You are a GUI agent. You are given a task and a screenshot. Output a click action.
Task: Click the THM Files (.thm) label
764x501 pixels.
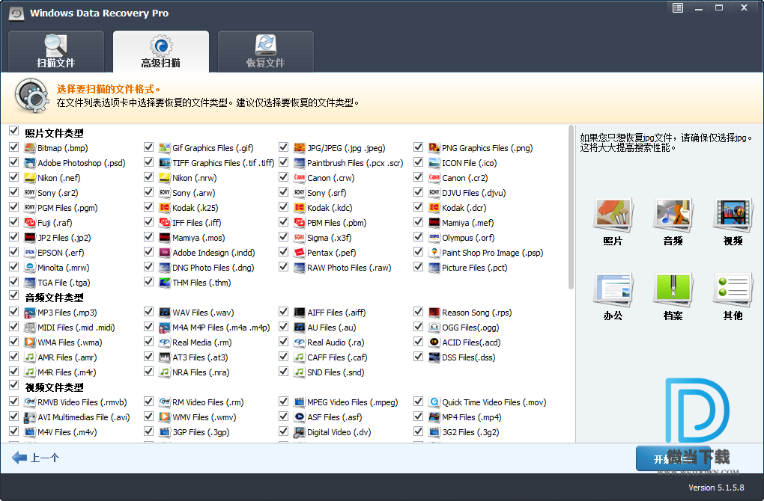201,283
